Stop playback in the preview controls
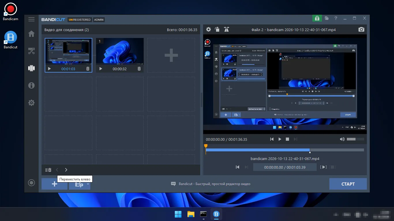Image resolution: width=394 pixels, height=221 pixels. [287, 139]
